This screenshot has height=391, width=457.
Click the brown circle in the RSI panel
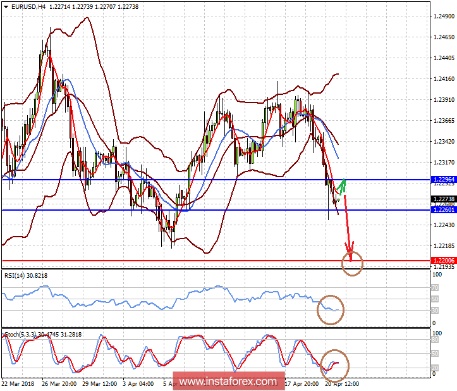[331, 309]
